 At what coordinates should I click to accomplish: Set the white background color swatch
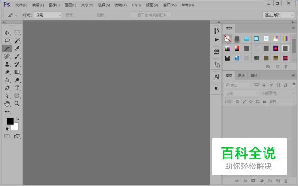pos(16,127)
